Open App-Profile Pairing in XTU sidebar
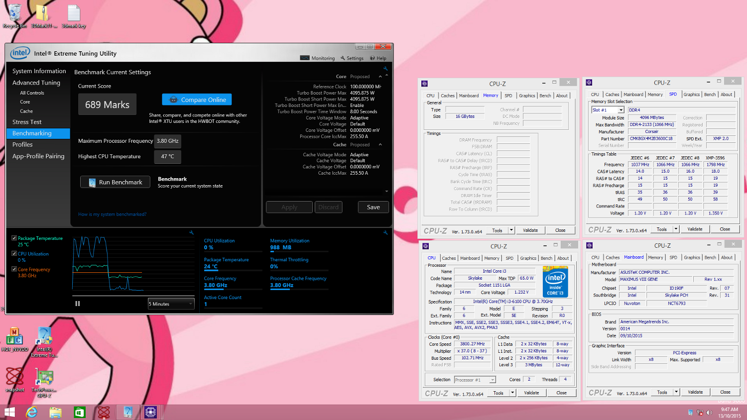This screenshot has width=747, height=420. 39,156
